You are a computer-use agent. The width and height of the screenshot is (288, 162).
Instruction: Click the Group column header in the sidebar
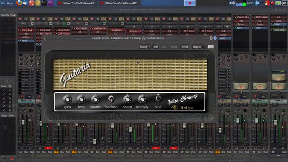[x=4, y=116]
